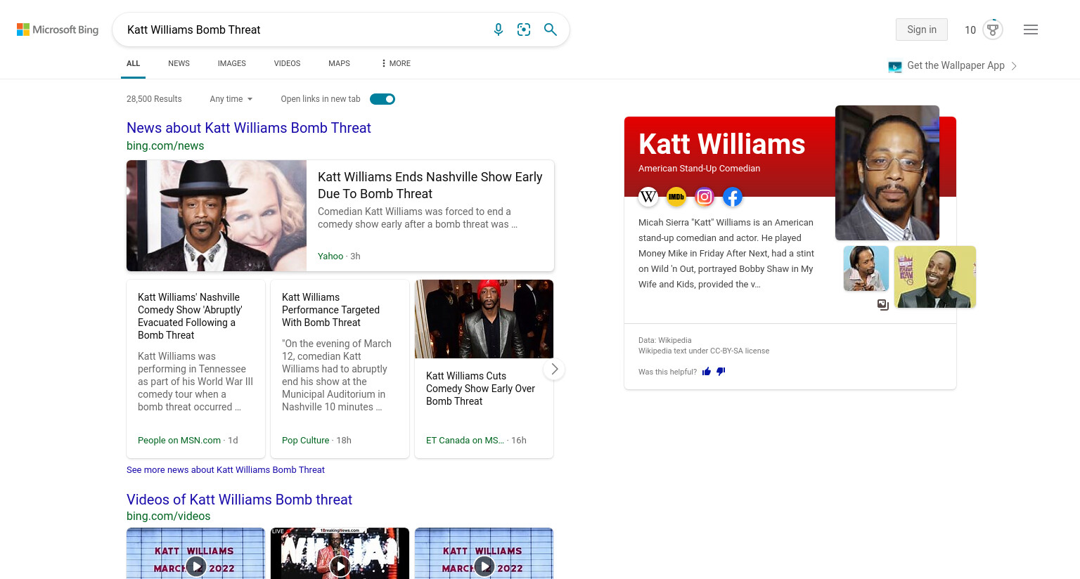Click Data: Wikipedia attribution text

(x=664, y=340)
